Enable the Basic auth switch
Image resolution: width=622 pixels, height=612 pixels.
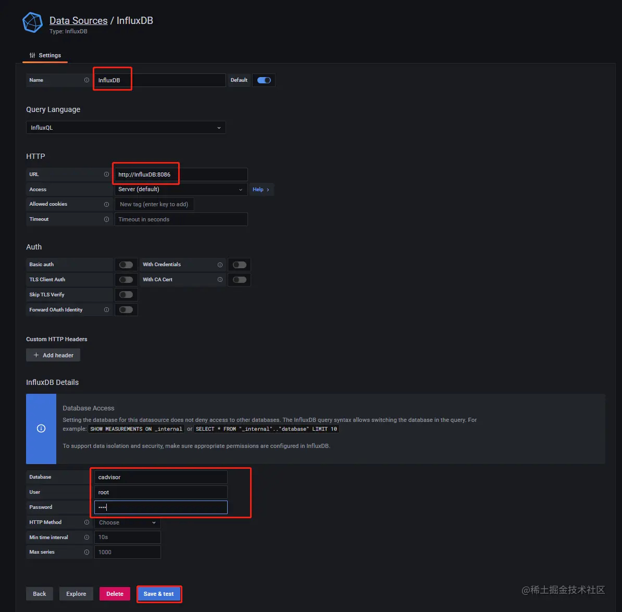click(x=126, y=265)
